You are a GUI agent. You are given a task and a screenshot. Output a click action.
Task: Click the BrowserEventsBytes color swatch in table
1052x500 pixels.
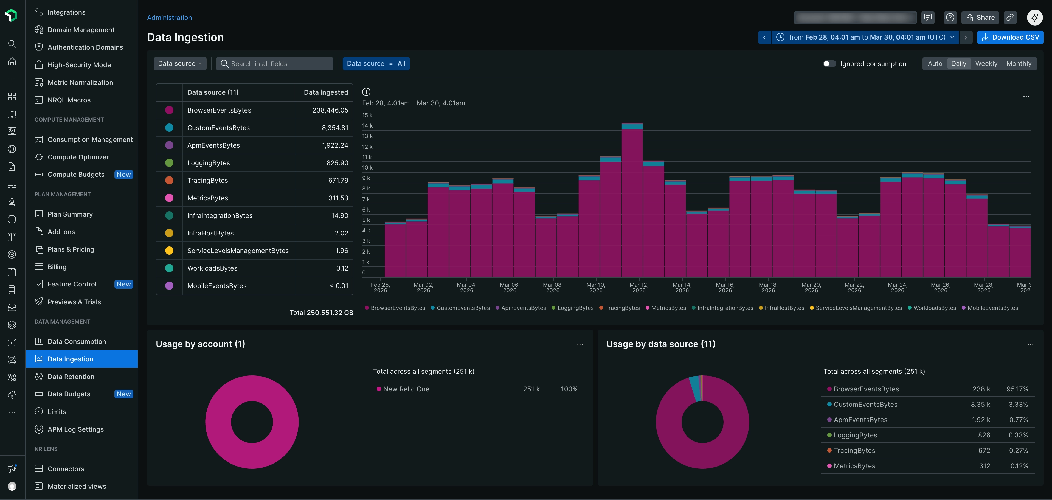click(169, 110)
